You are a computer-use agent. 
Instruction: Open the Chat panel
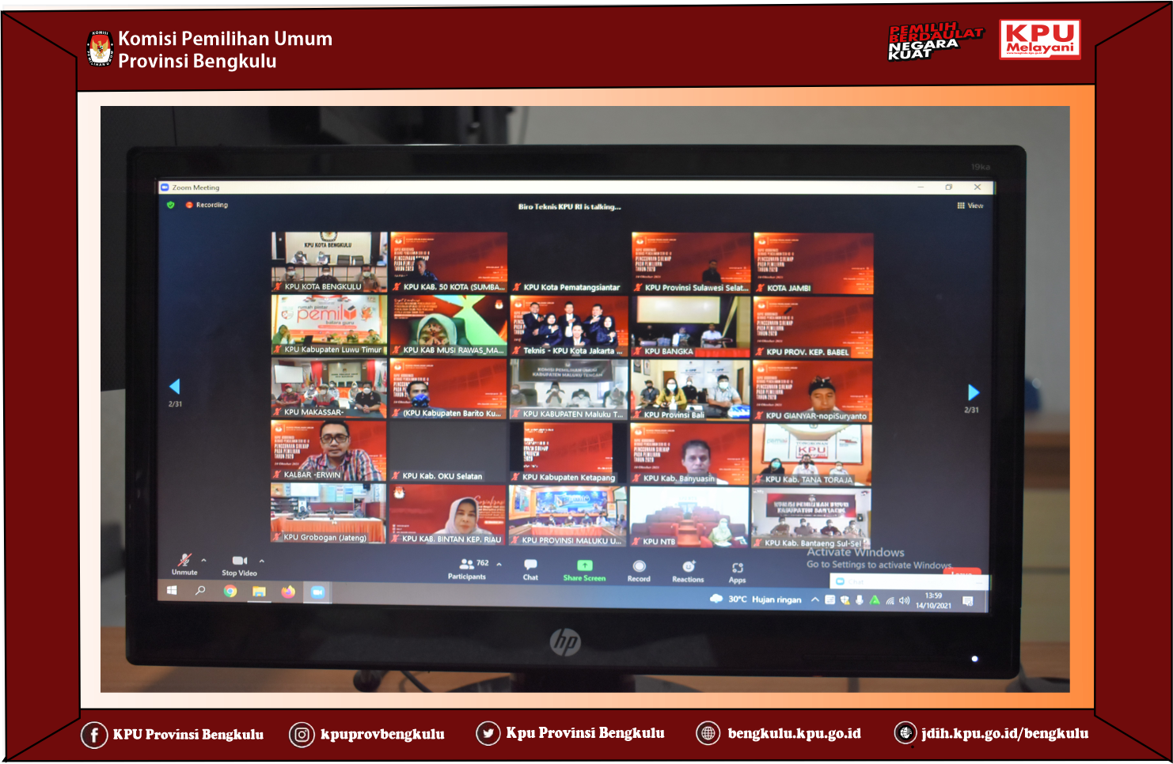tap(530, 566)
